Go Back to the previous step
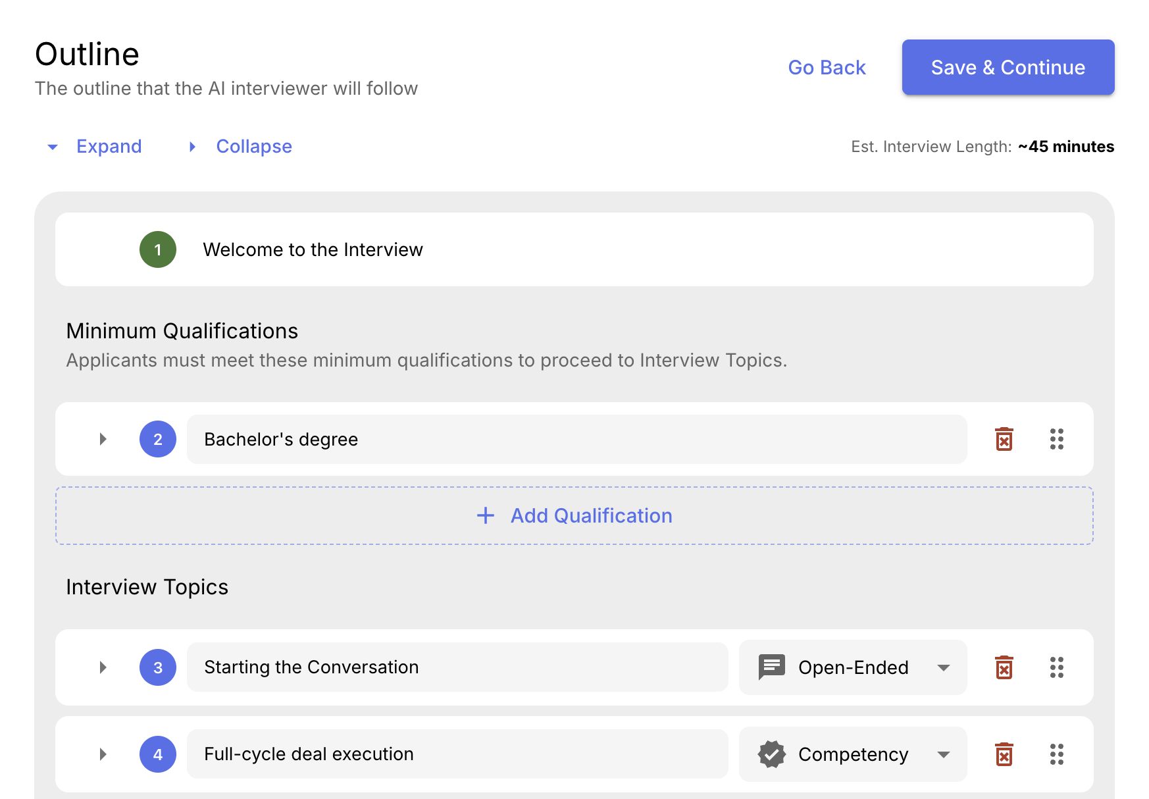This screenshot has height=799, width=1149. (827, 68)
